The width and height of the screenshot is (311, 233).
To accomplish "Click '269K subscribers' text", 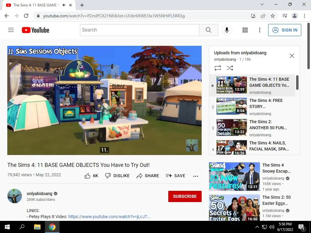I will [x=41, y=200].
